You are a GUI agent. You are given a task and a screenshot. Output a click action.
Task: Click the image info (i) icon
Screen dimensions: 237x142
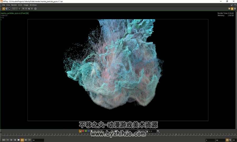point(35,9)
